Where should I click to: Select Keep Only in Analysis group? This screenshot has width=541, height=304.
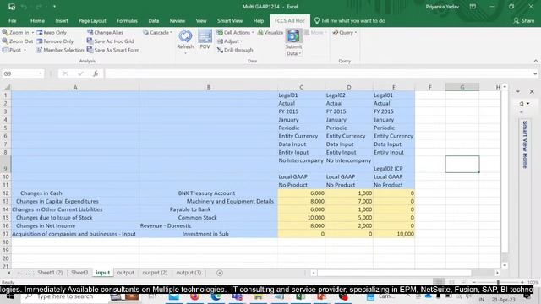pos(52,32)
